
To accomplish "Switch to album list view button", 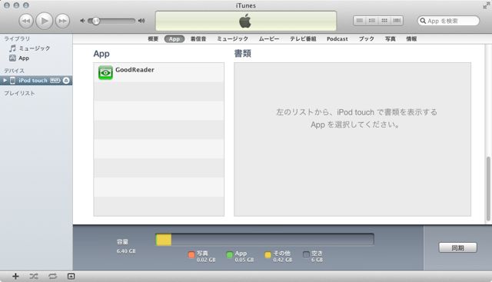I will (372, 21).
